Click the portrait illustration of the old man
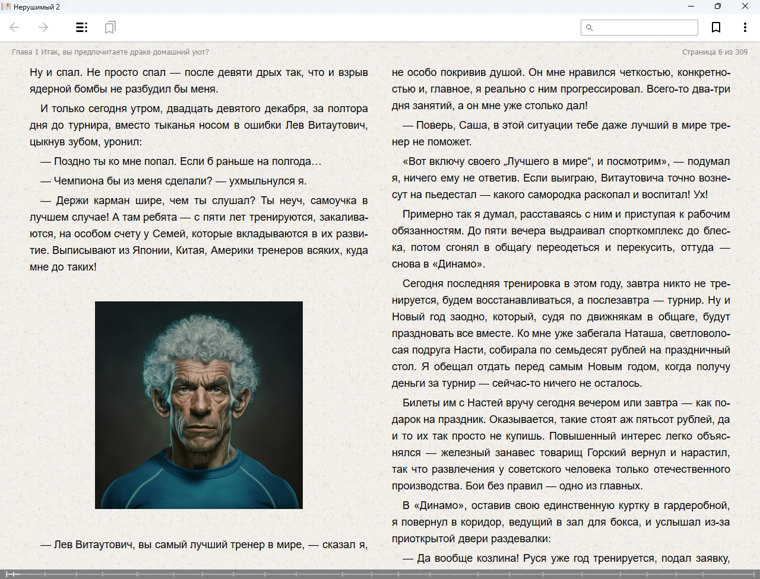Screen dimensions: 760x579 tap(199, 405)
